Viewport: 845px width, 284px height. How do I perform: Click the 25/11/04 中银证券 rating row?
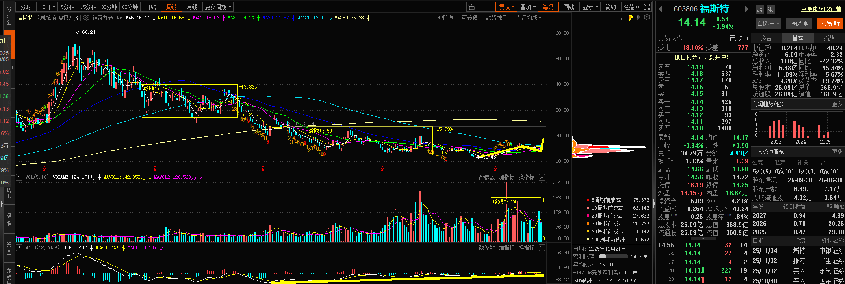(x=798, y=251)
